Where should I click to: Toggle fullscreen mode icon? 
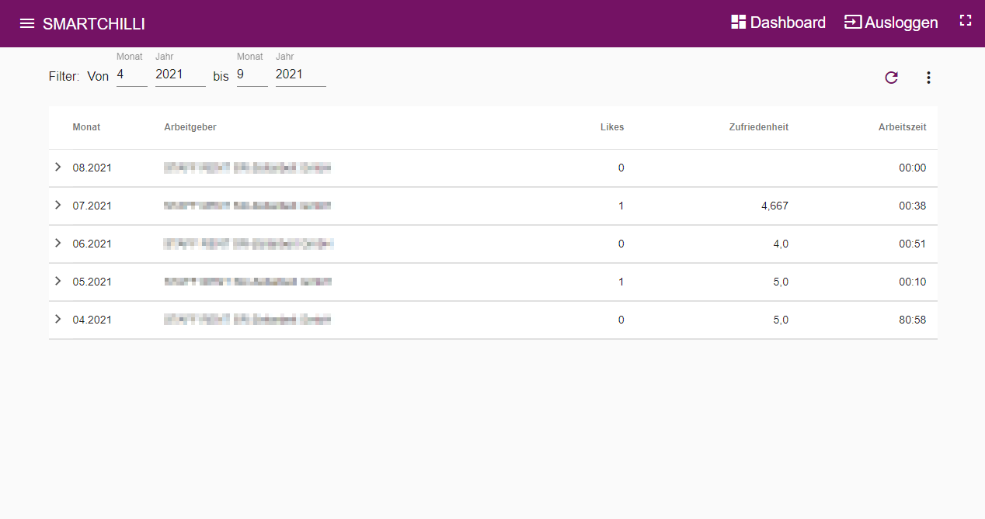(x=966, y=21)
